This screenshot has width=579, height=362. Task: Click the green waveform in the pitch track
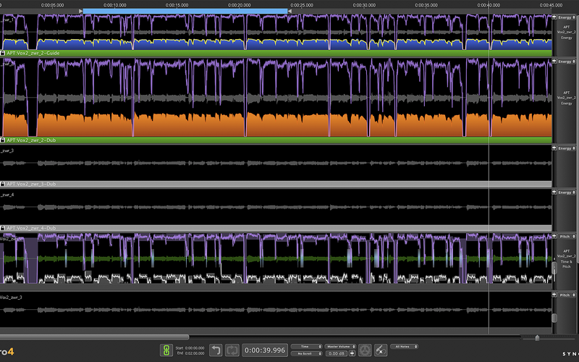point(277,258)
